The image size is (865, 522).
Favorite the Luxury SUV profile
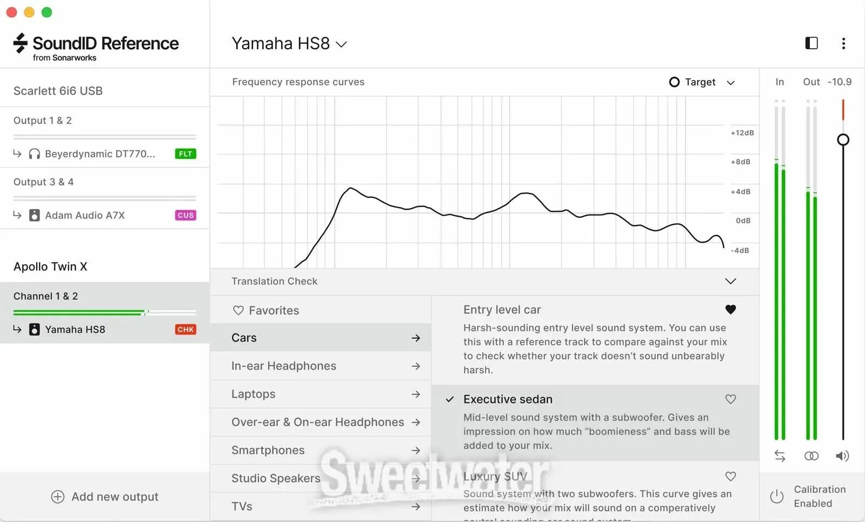(x=730, y=477)
